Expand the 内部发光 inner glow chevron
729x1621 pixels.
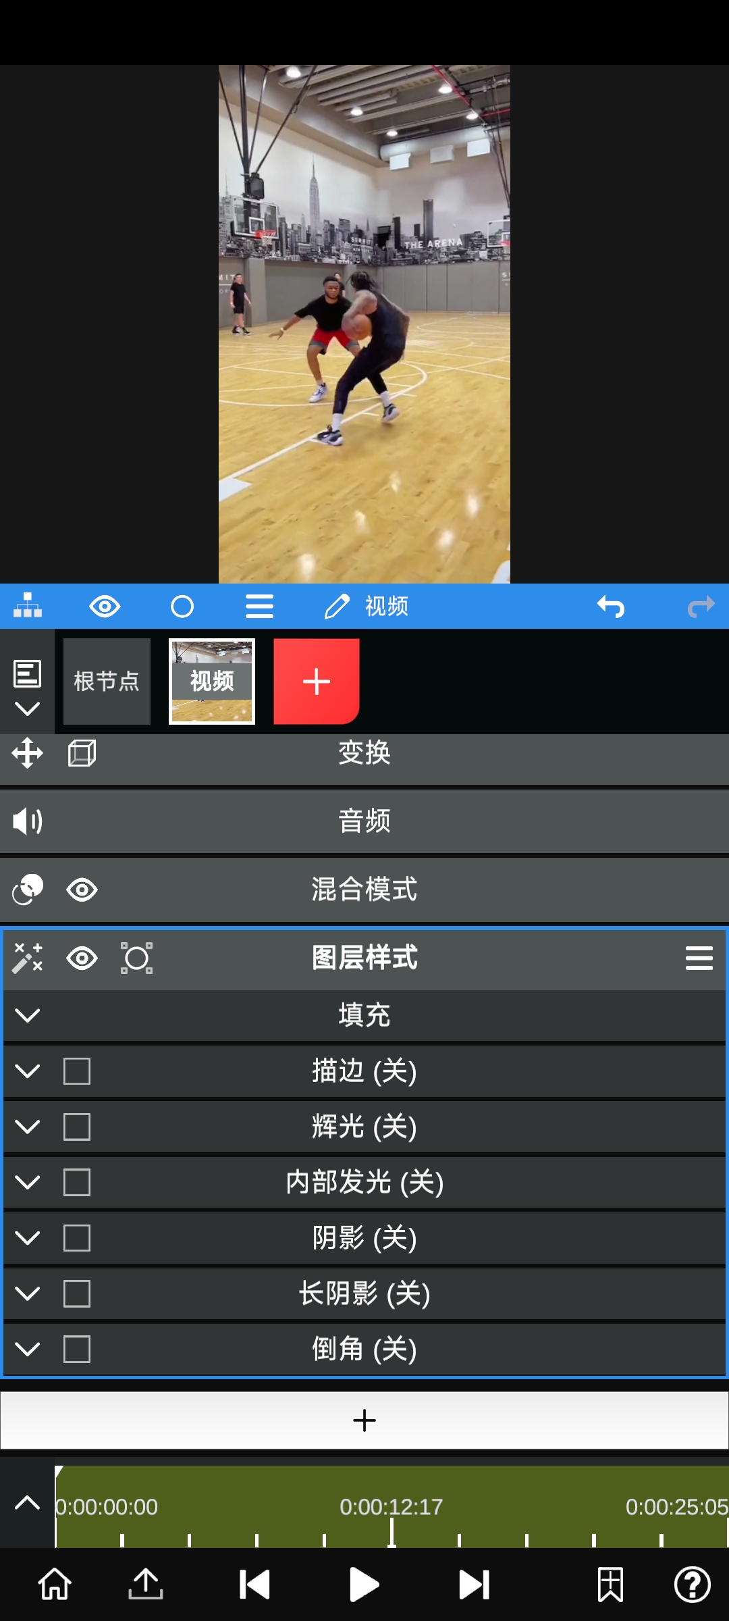27,1183
